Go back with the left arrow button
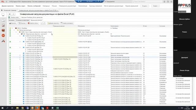Screen dimensions: 196x110 click(10, 14)
